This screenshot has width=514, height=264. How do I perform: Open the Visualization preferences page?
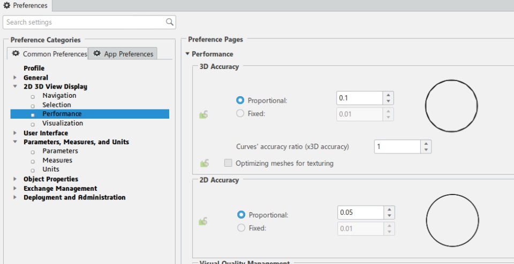[63, 123]
